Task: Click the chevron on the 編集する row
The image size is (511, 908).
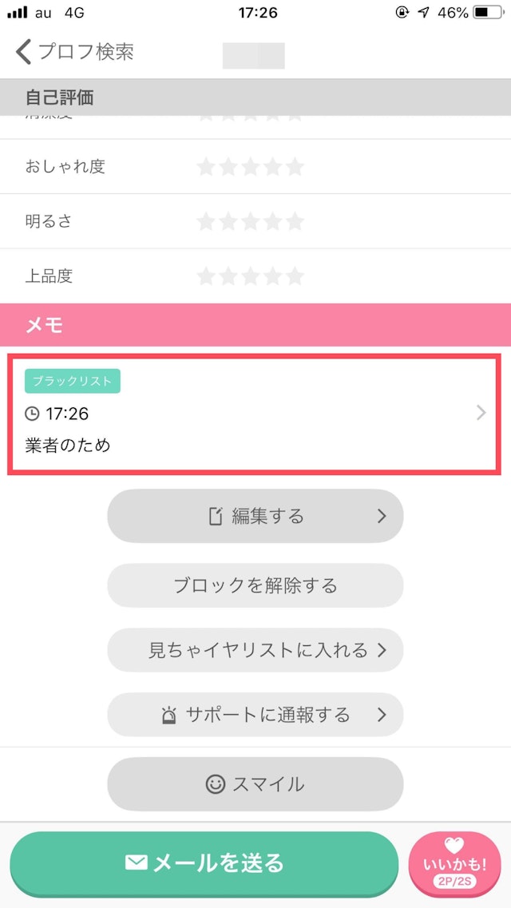Action: pyautogui.click(x=382, y=516)
